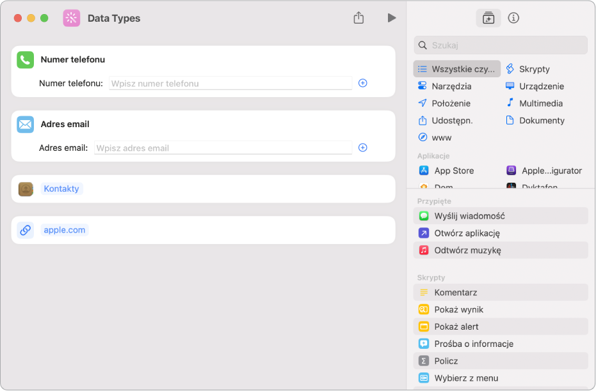Type in the Numer telefonu field
This screenshot has height=391, width=596.
coord(230,83)
